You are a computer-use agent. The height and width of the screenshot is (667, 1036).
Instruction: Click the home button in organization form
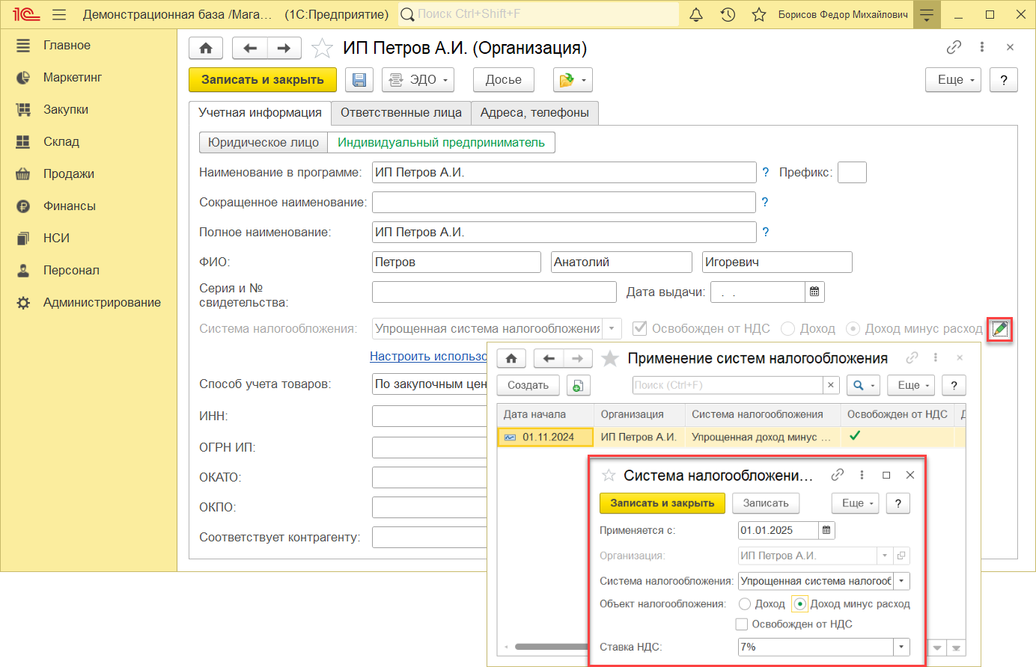click(206, 49)
